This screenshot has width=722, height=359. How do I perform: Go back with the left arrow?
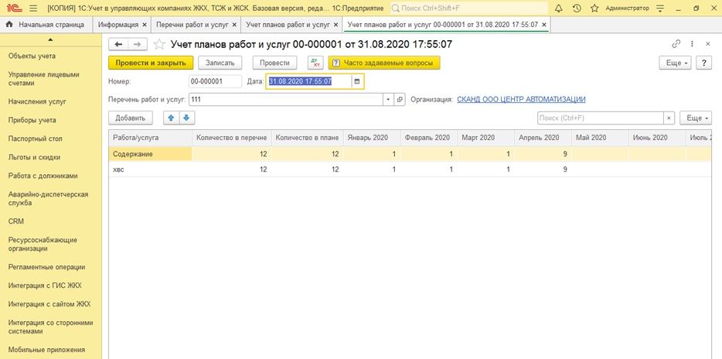119,44
